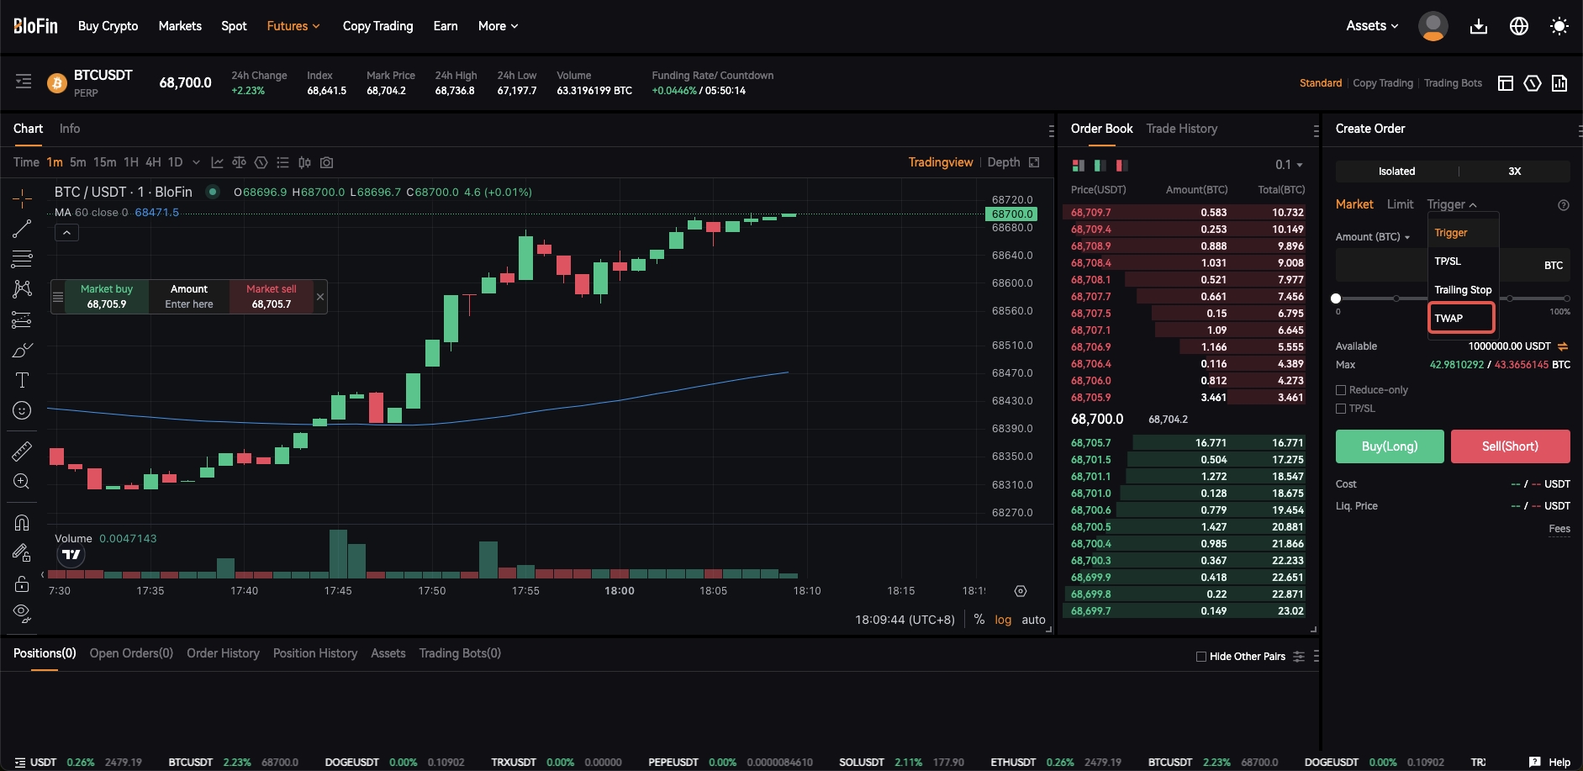Open chart indicators button
The image size is (1583, 771).
pyautogui.click(x=218, y=162)
